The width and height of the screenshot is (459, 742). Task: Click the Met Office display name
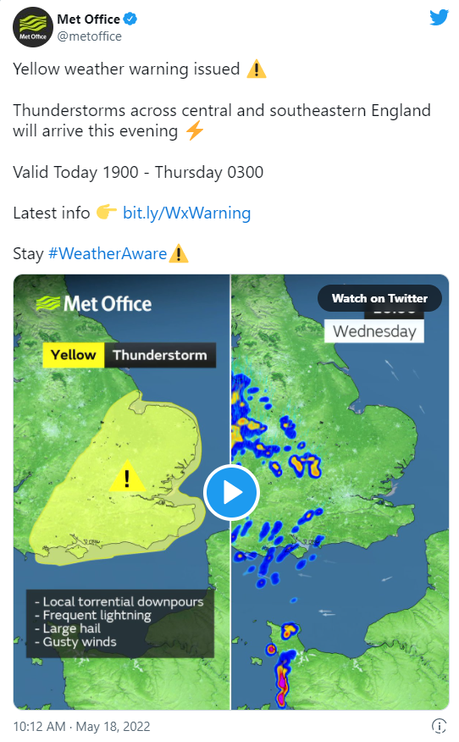(x=88, y=19)
